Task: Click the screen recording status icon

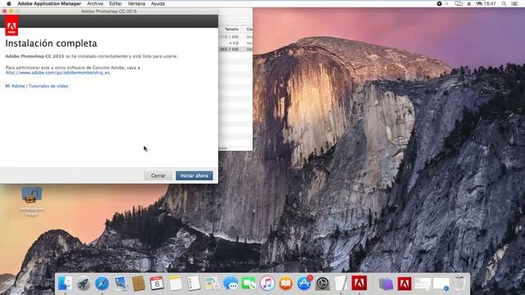Action: pyautogui.click(x=440, y=3)
